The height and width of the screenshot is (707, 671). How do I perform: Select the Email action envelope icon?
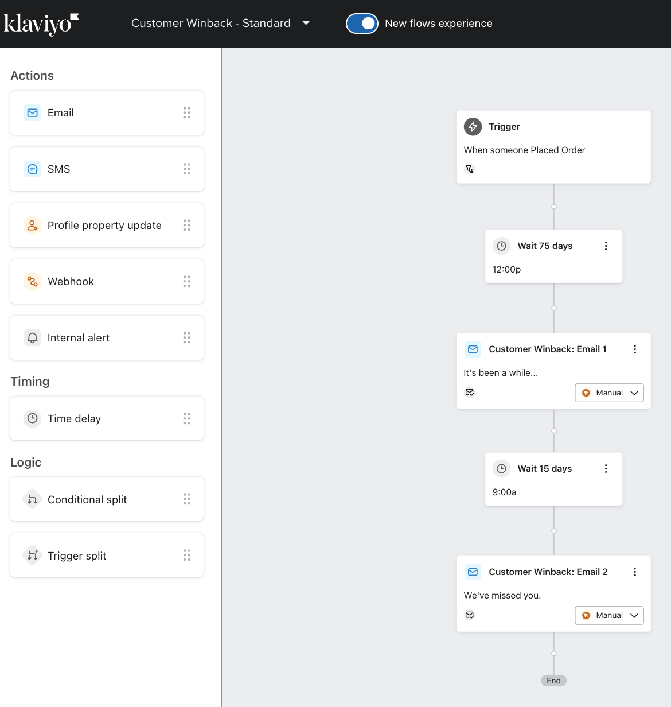click(33, 113)
